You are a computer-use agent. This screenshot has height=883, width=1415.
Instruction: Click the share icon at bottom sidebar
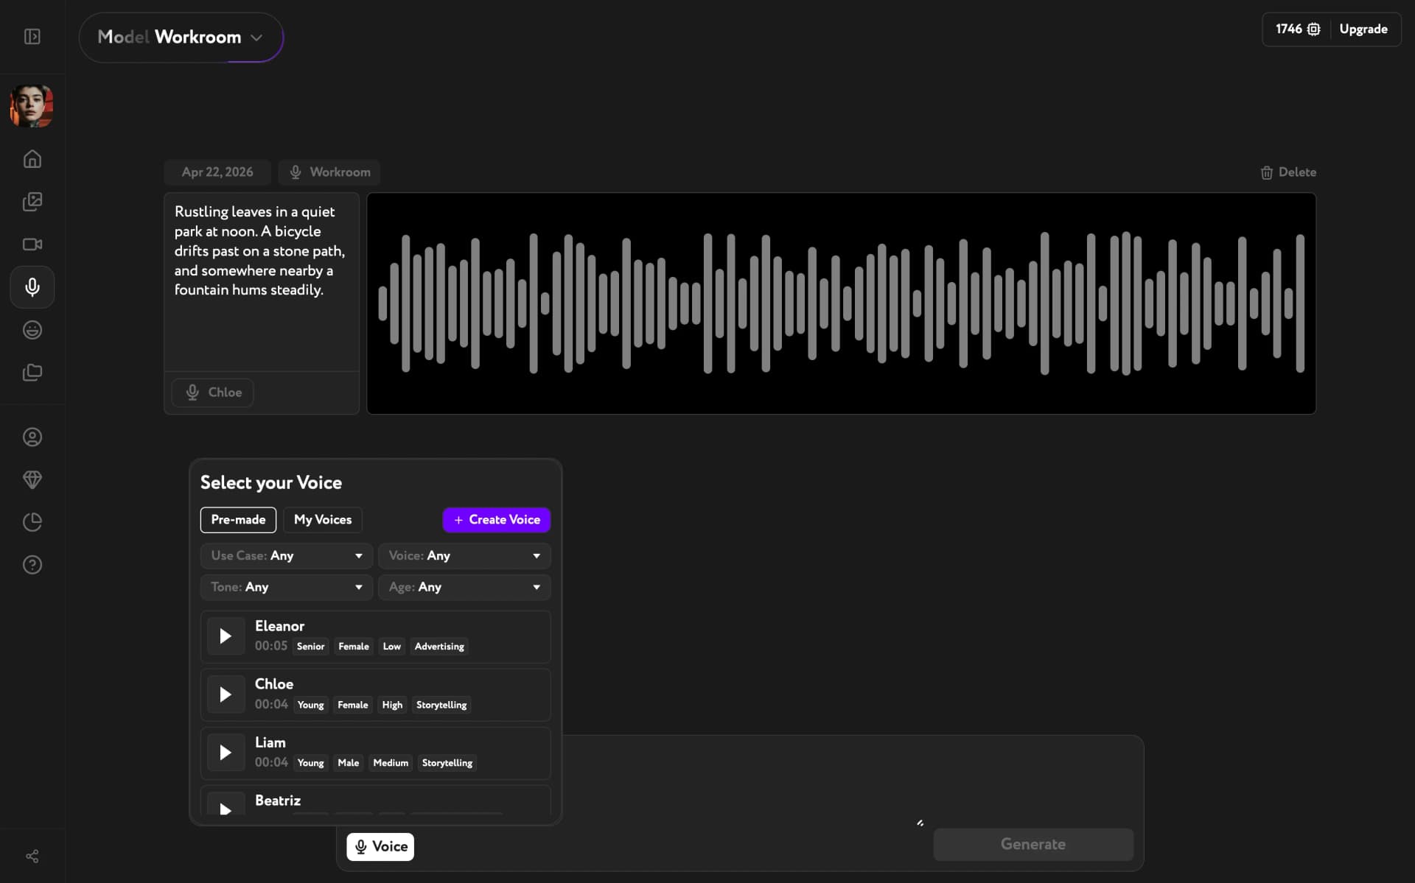coord(32,856)
